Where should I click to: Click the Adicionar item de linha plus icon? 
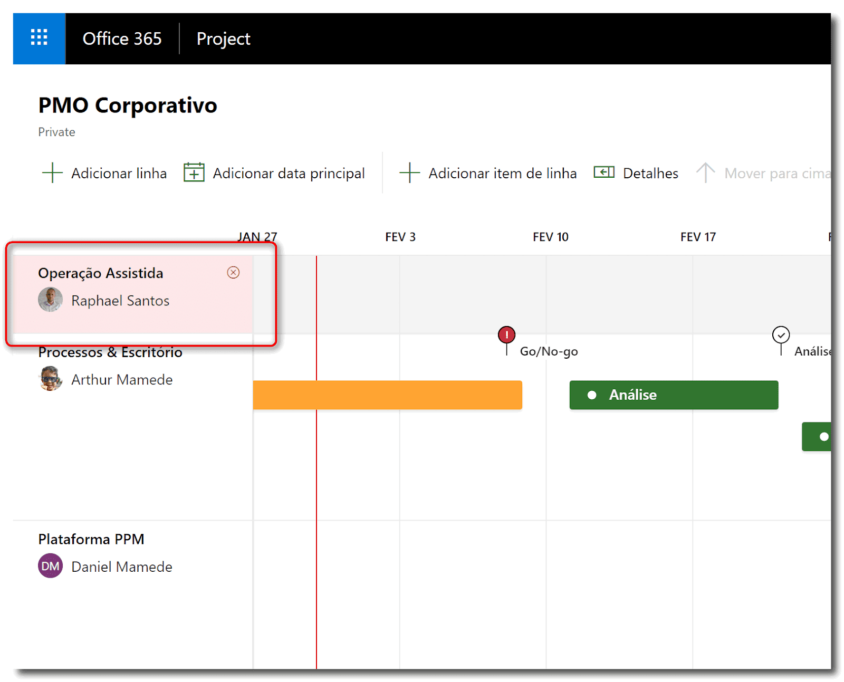click(409, 173)
